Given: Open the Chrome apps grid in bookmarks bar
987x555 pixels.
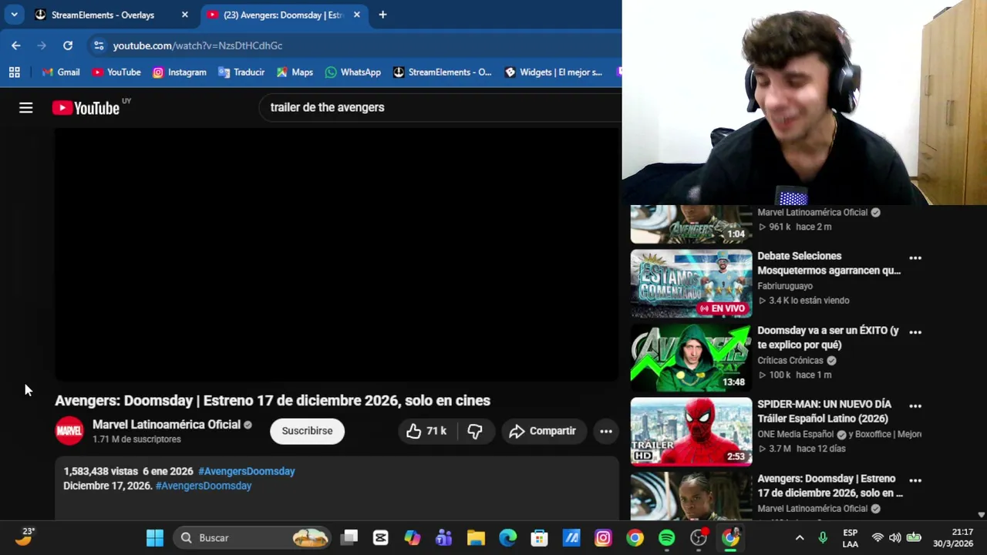Looking at the screenshot, I should coord(14,72).
